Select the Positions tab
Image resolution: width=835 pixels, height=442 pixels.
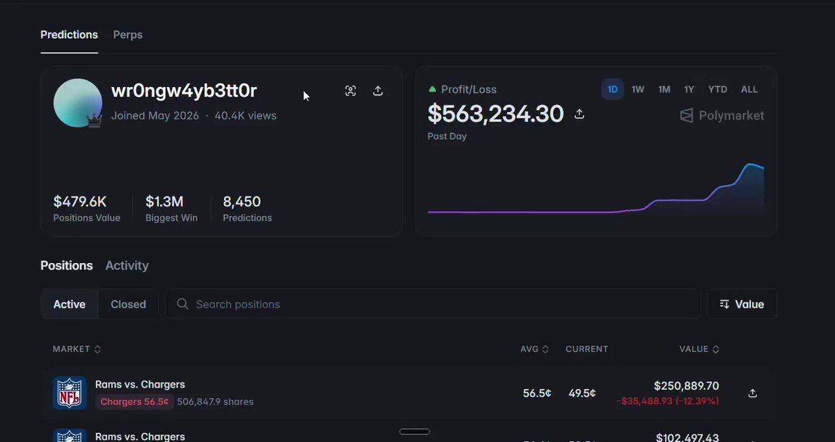(67, 265)
